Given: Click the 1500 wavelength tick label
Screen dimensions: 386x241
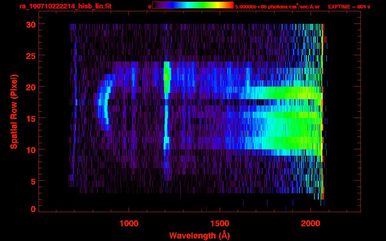Looking at the screenshot, I should click(220, 223).
